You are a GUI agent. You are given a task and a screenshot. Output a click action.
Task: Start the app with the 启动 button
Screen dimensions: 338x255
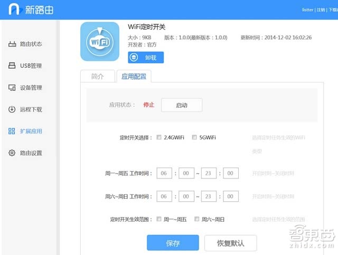[182, 105]
